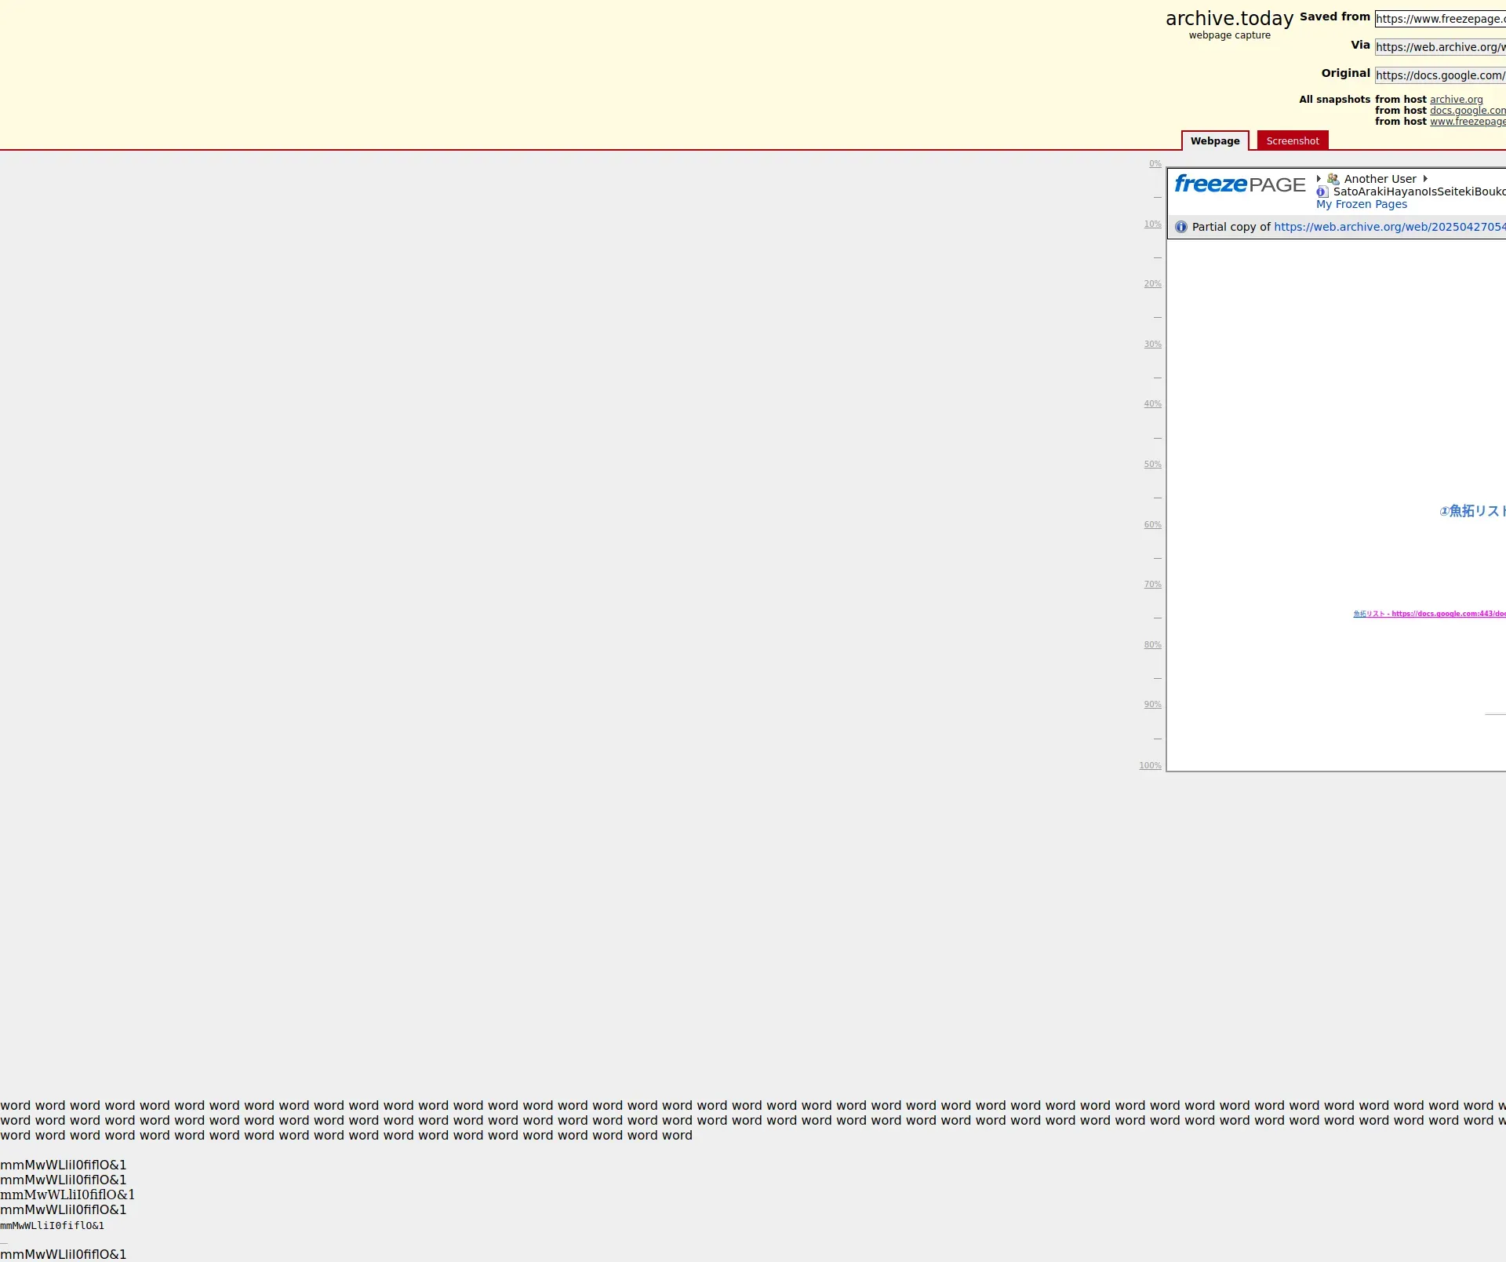Click the arrow right of Another User
The width and height of the screenshot is (1506, 1262).
tap(1425, 179)
